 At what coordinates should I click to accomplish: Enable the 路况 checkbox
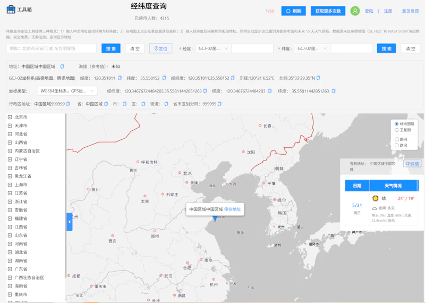(396, 146)
